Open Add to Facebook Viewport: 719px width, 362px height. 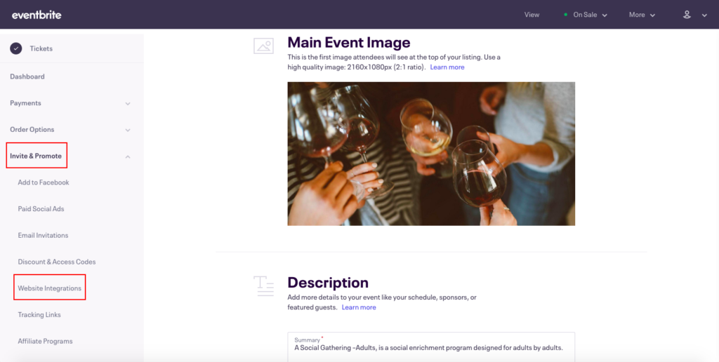pyautogui.click(x=44, y=182)
